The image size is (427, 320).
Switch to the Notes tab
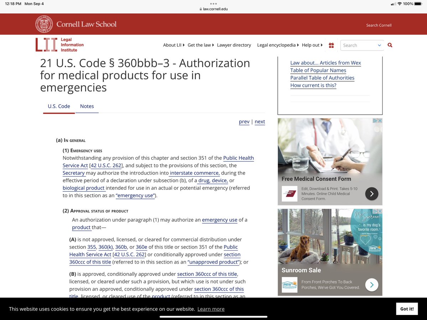coord(87,106)
